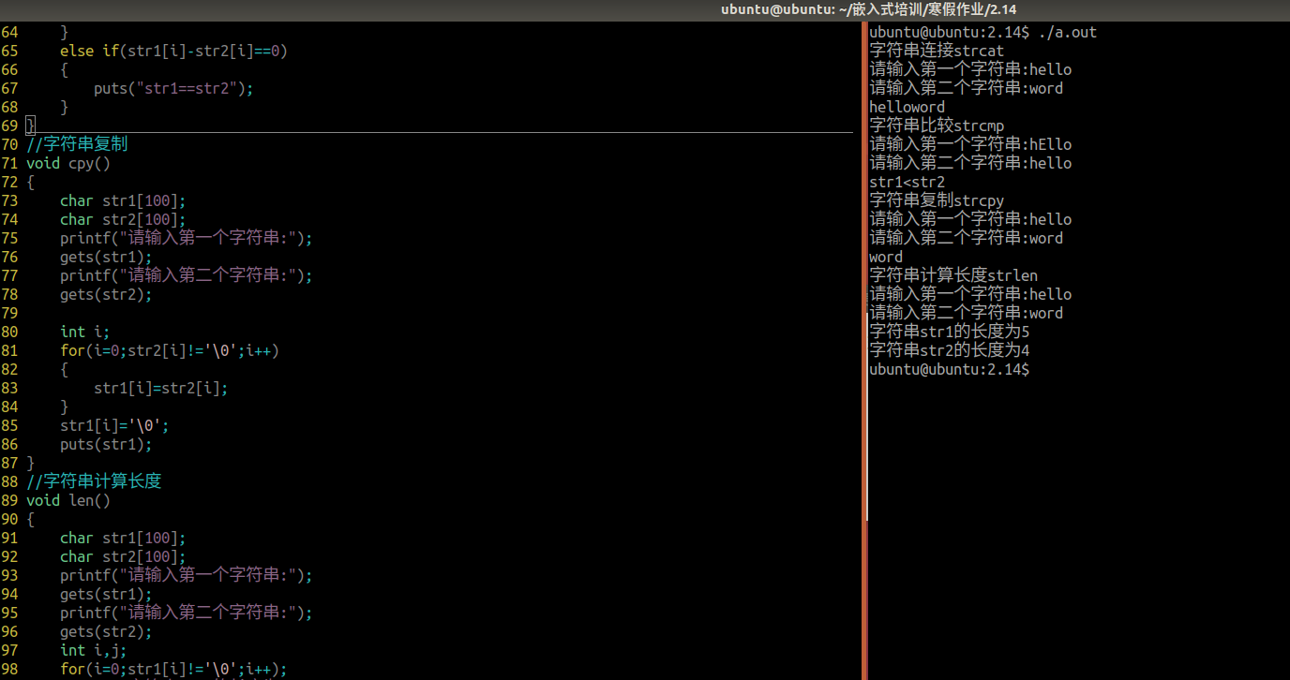Screen dimensions: 1290x680
Task: Click int i,j; on line 97
Action: coord(94,650)
